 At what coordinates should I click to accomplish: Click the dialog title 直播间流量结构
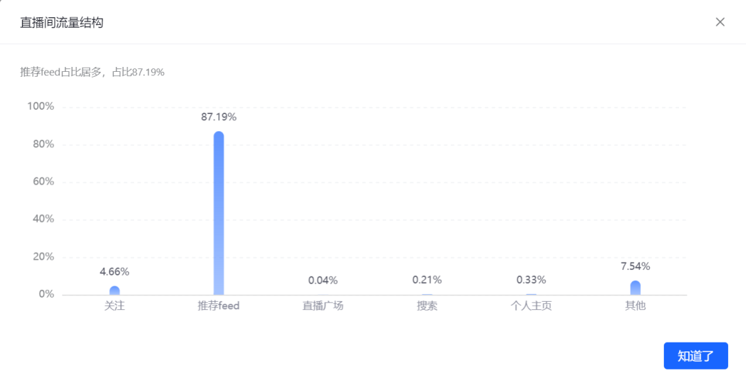[62, 22]
